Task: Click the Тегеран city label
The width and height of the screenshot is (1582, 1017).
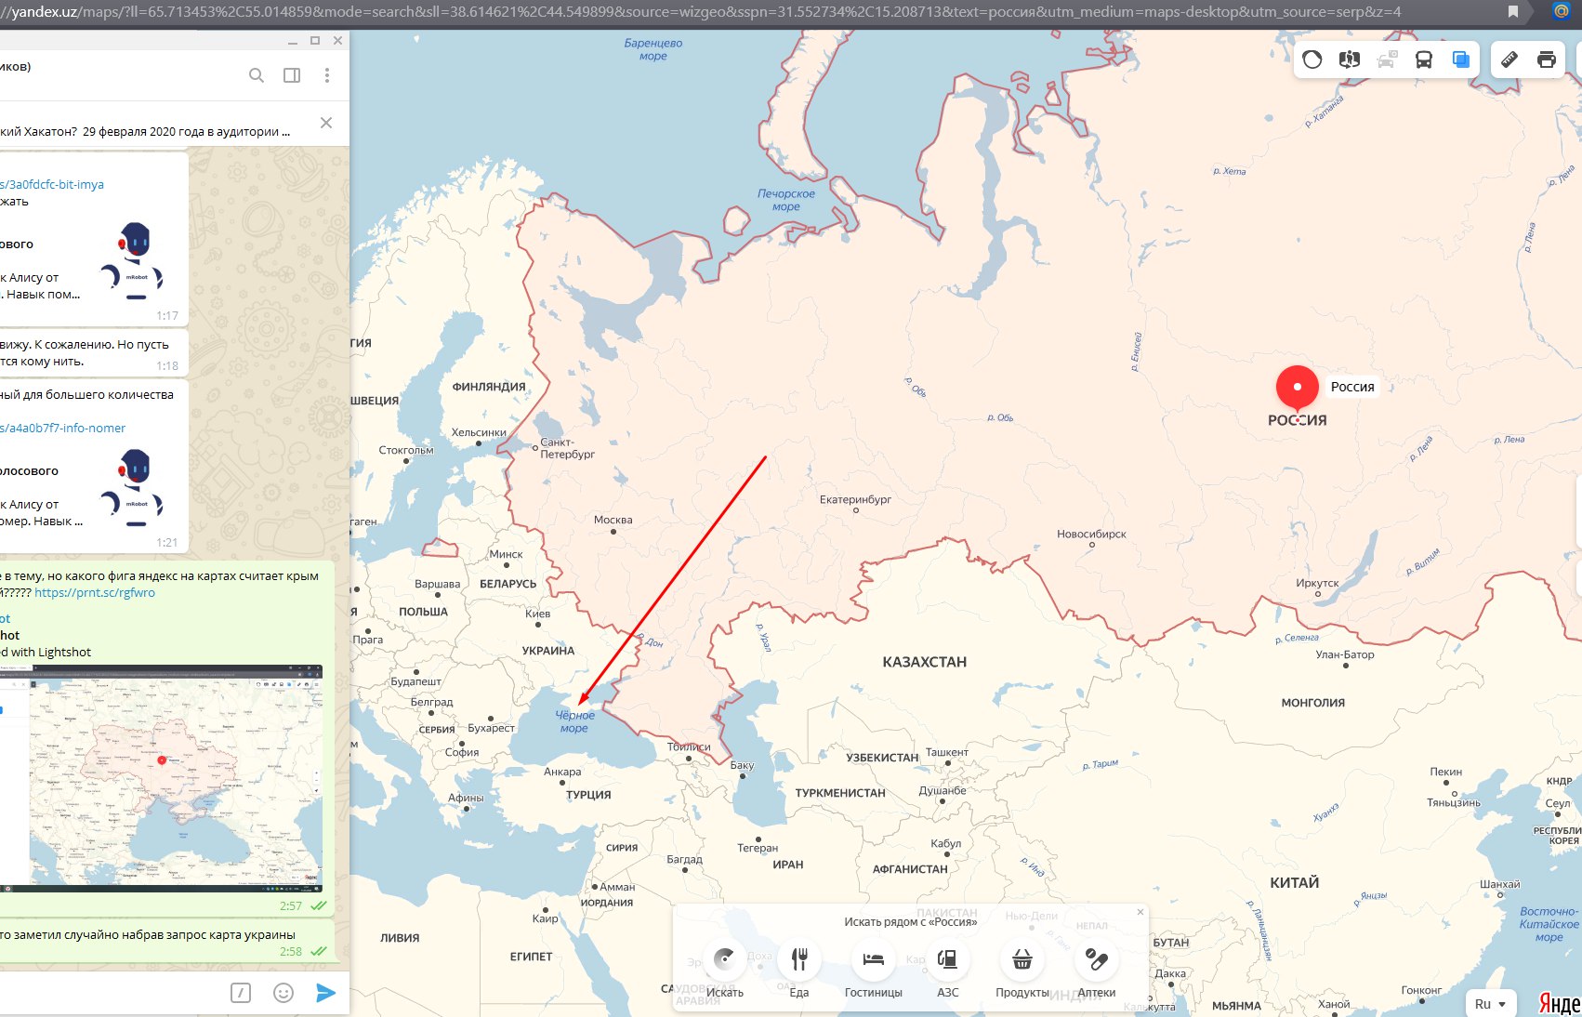Action: [x=758, y=848]
